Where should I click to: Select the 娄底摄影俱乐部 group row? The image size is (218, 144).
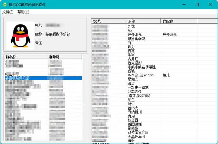(43, 78)
